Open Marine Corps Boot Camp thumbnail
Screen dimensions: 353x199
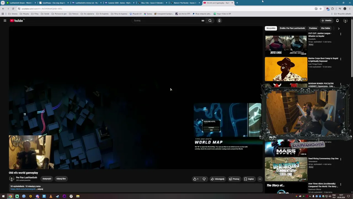(x=286, y=69)
